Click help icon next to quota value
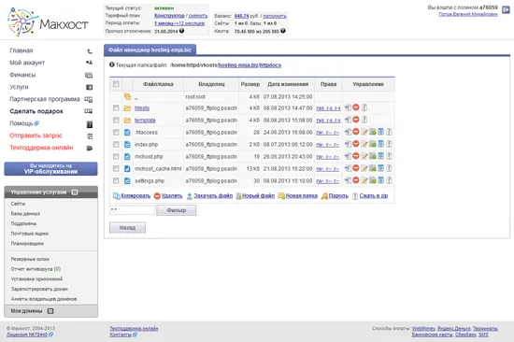 pos(283,31)
